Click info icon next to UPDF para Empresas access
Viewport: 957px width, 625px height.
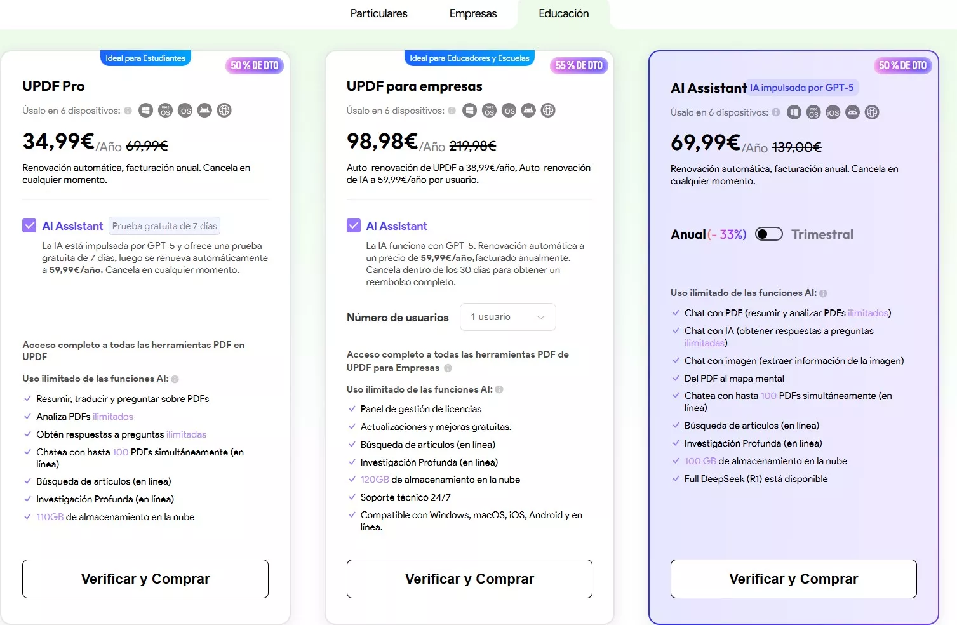click(448, 368)
